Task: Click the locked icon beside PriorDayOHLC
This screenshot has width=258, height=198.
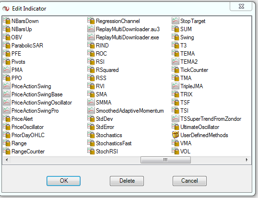Action: (x=7, y=135)
